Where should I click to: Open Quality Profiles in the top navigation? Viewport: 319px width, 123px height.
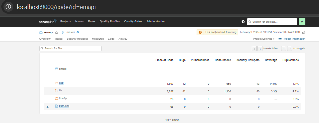point(110,21)
